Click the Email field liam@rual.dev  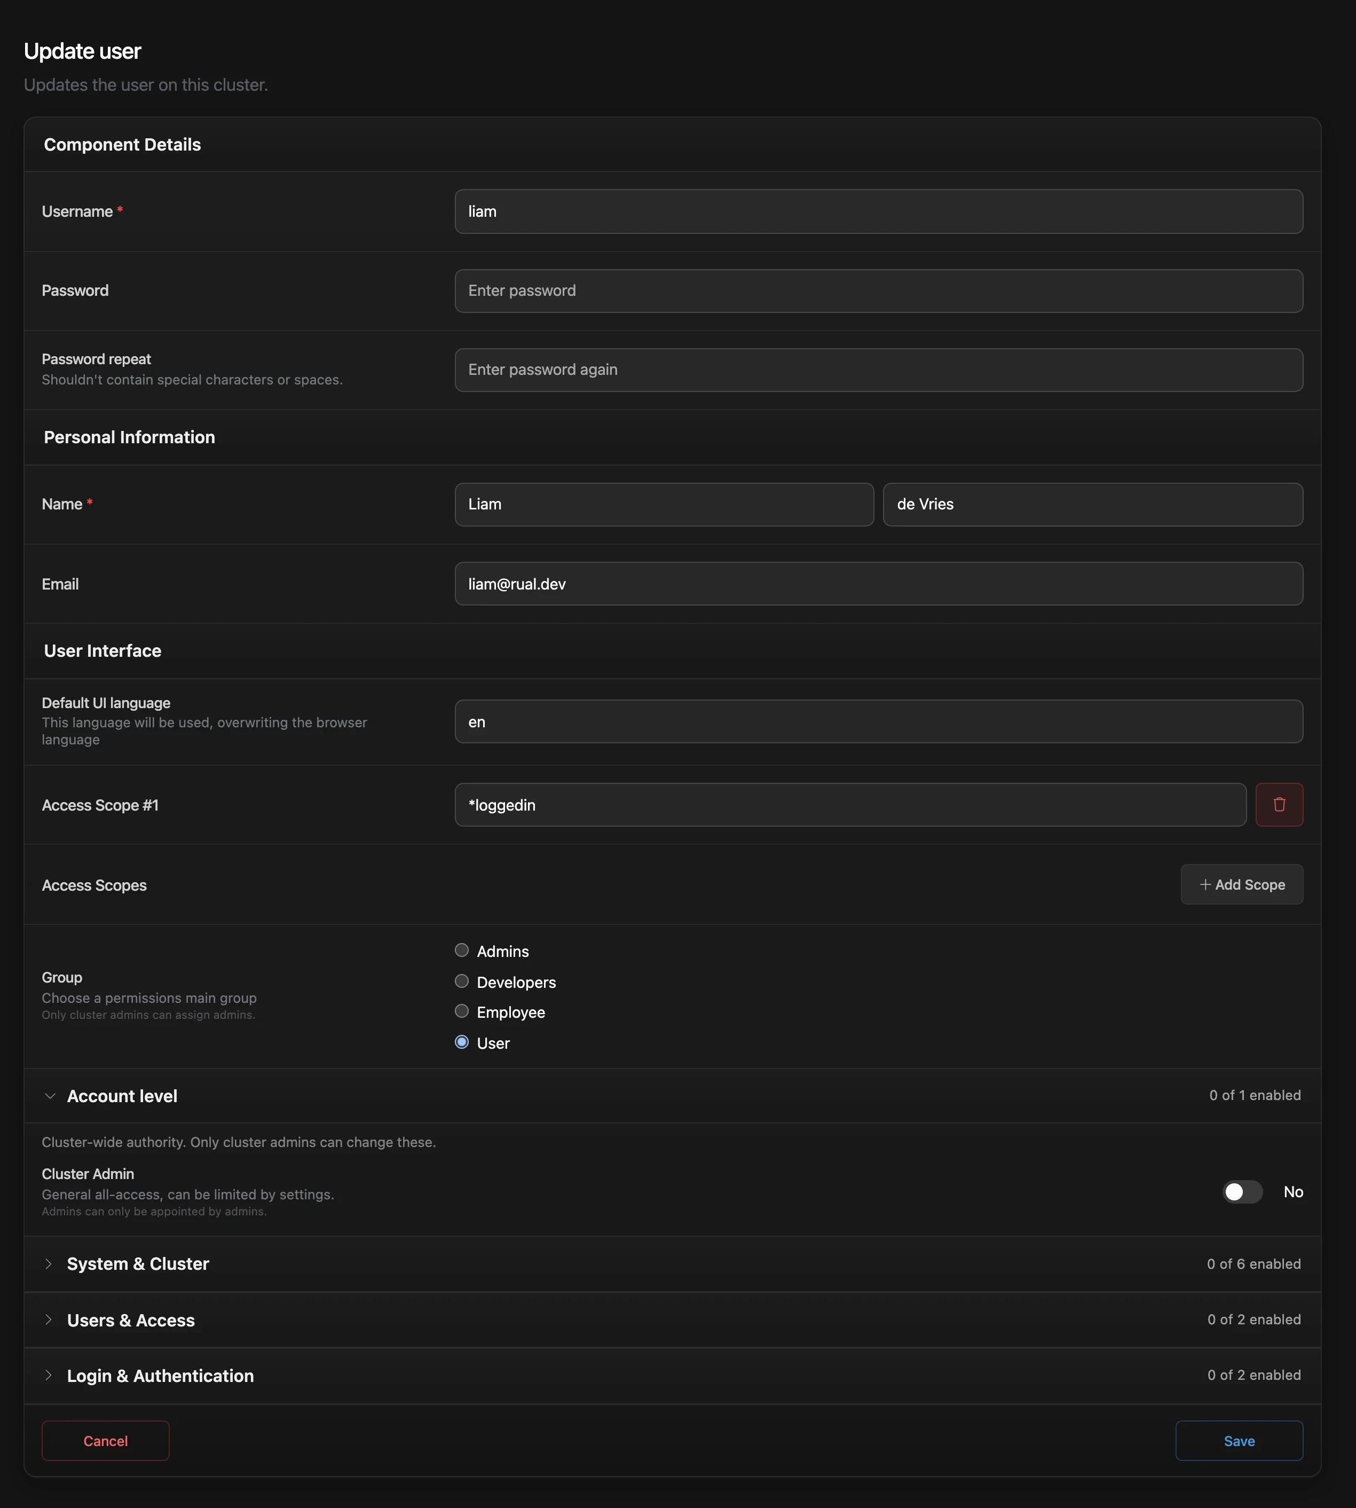(878, 583)
